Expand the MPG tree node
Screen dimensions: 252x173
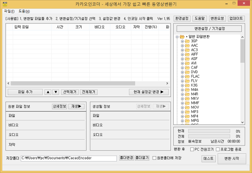(182, 121)
